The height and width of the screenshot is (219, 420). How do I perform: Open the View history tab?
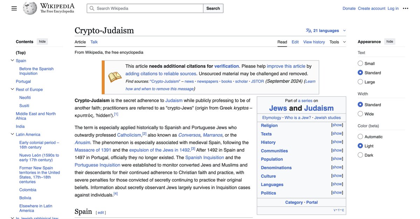click(314, 42)
